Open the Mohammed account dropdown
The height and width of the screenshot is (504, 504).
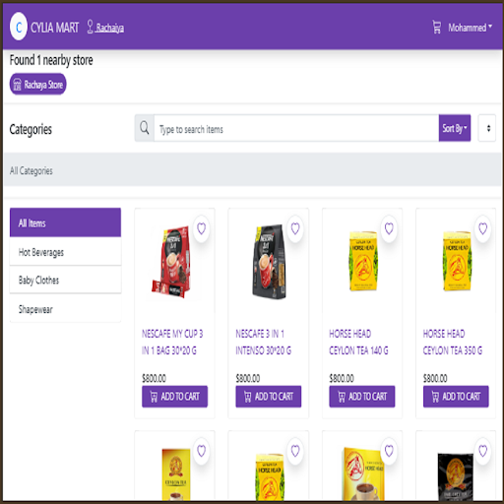[470, 28]
